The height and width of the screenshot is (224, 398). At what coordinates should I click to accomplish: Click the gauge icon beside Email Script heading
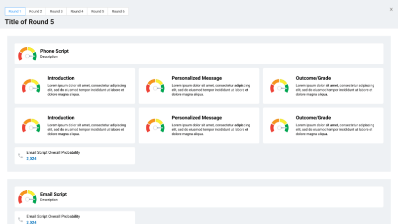click(27, 197)
